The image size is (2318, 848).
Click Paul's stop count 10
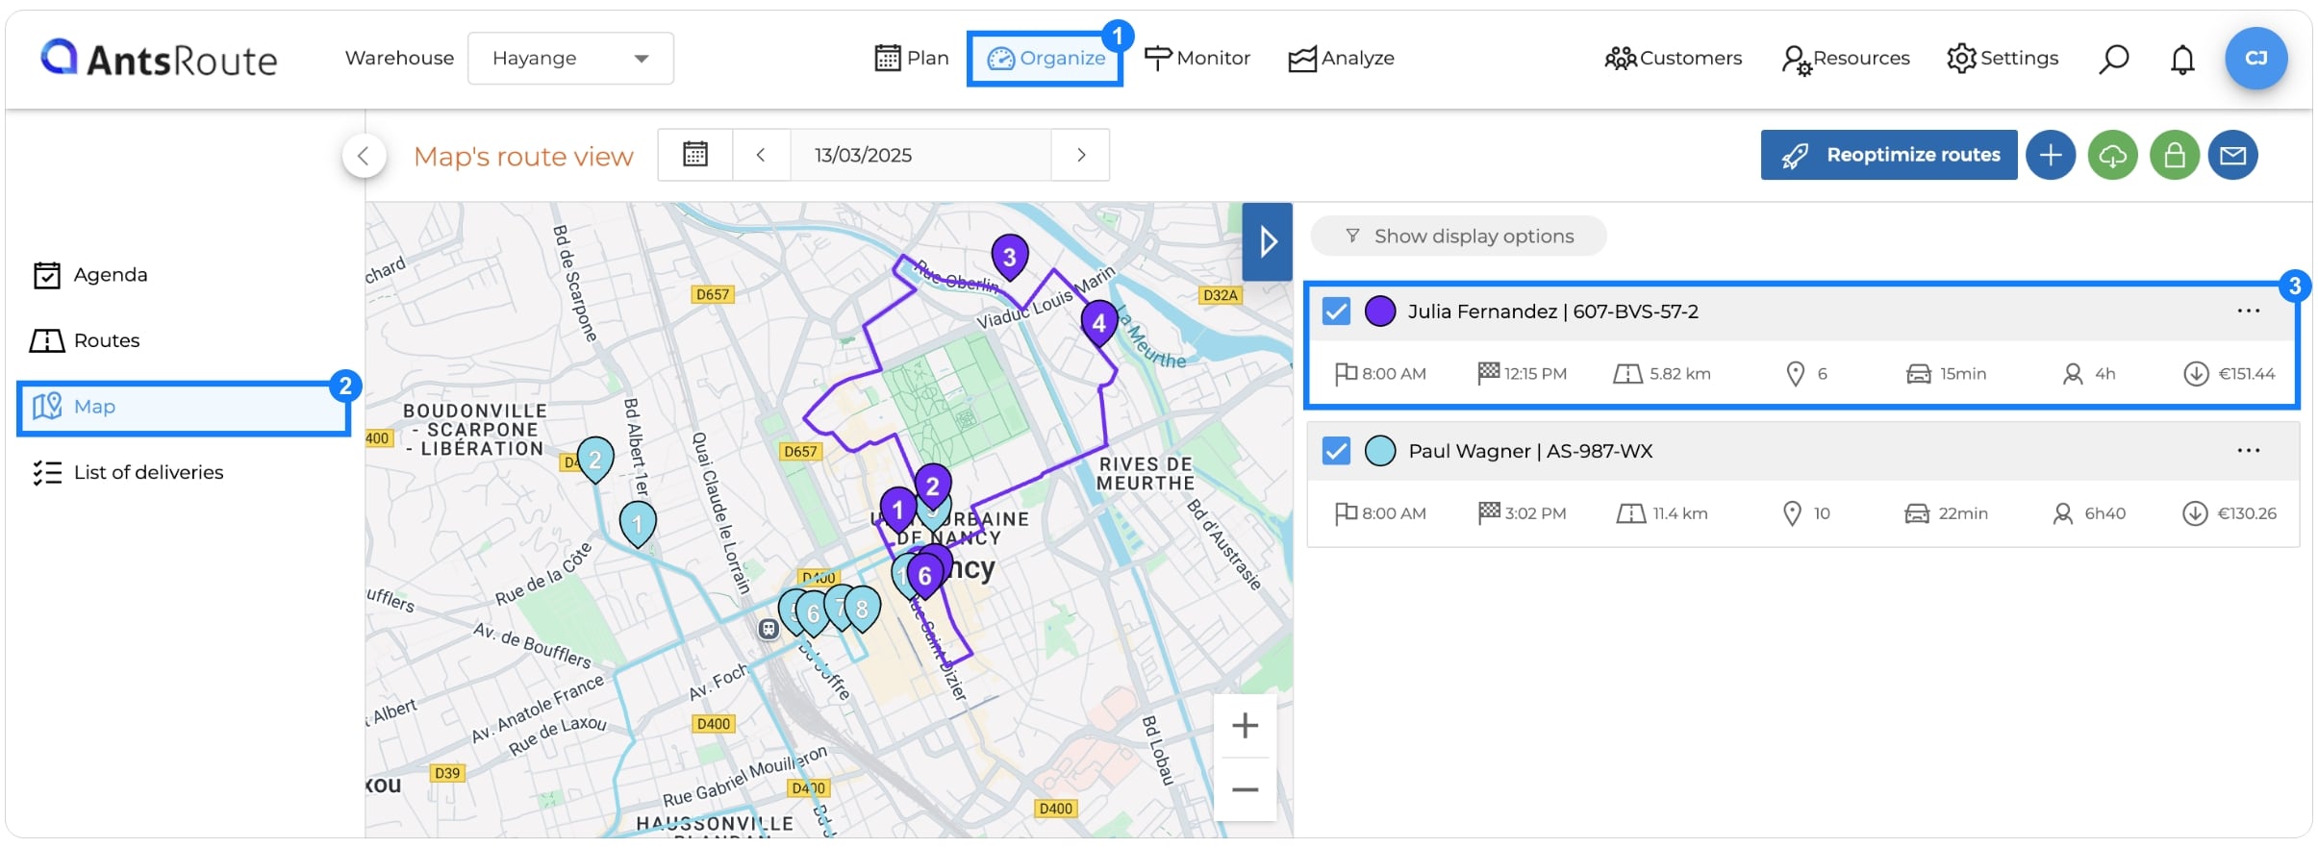[x=1806, y=513]
